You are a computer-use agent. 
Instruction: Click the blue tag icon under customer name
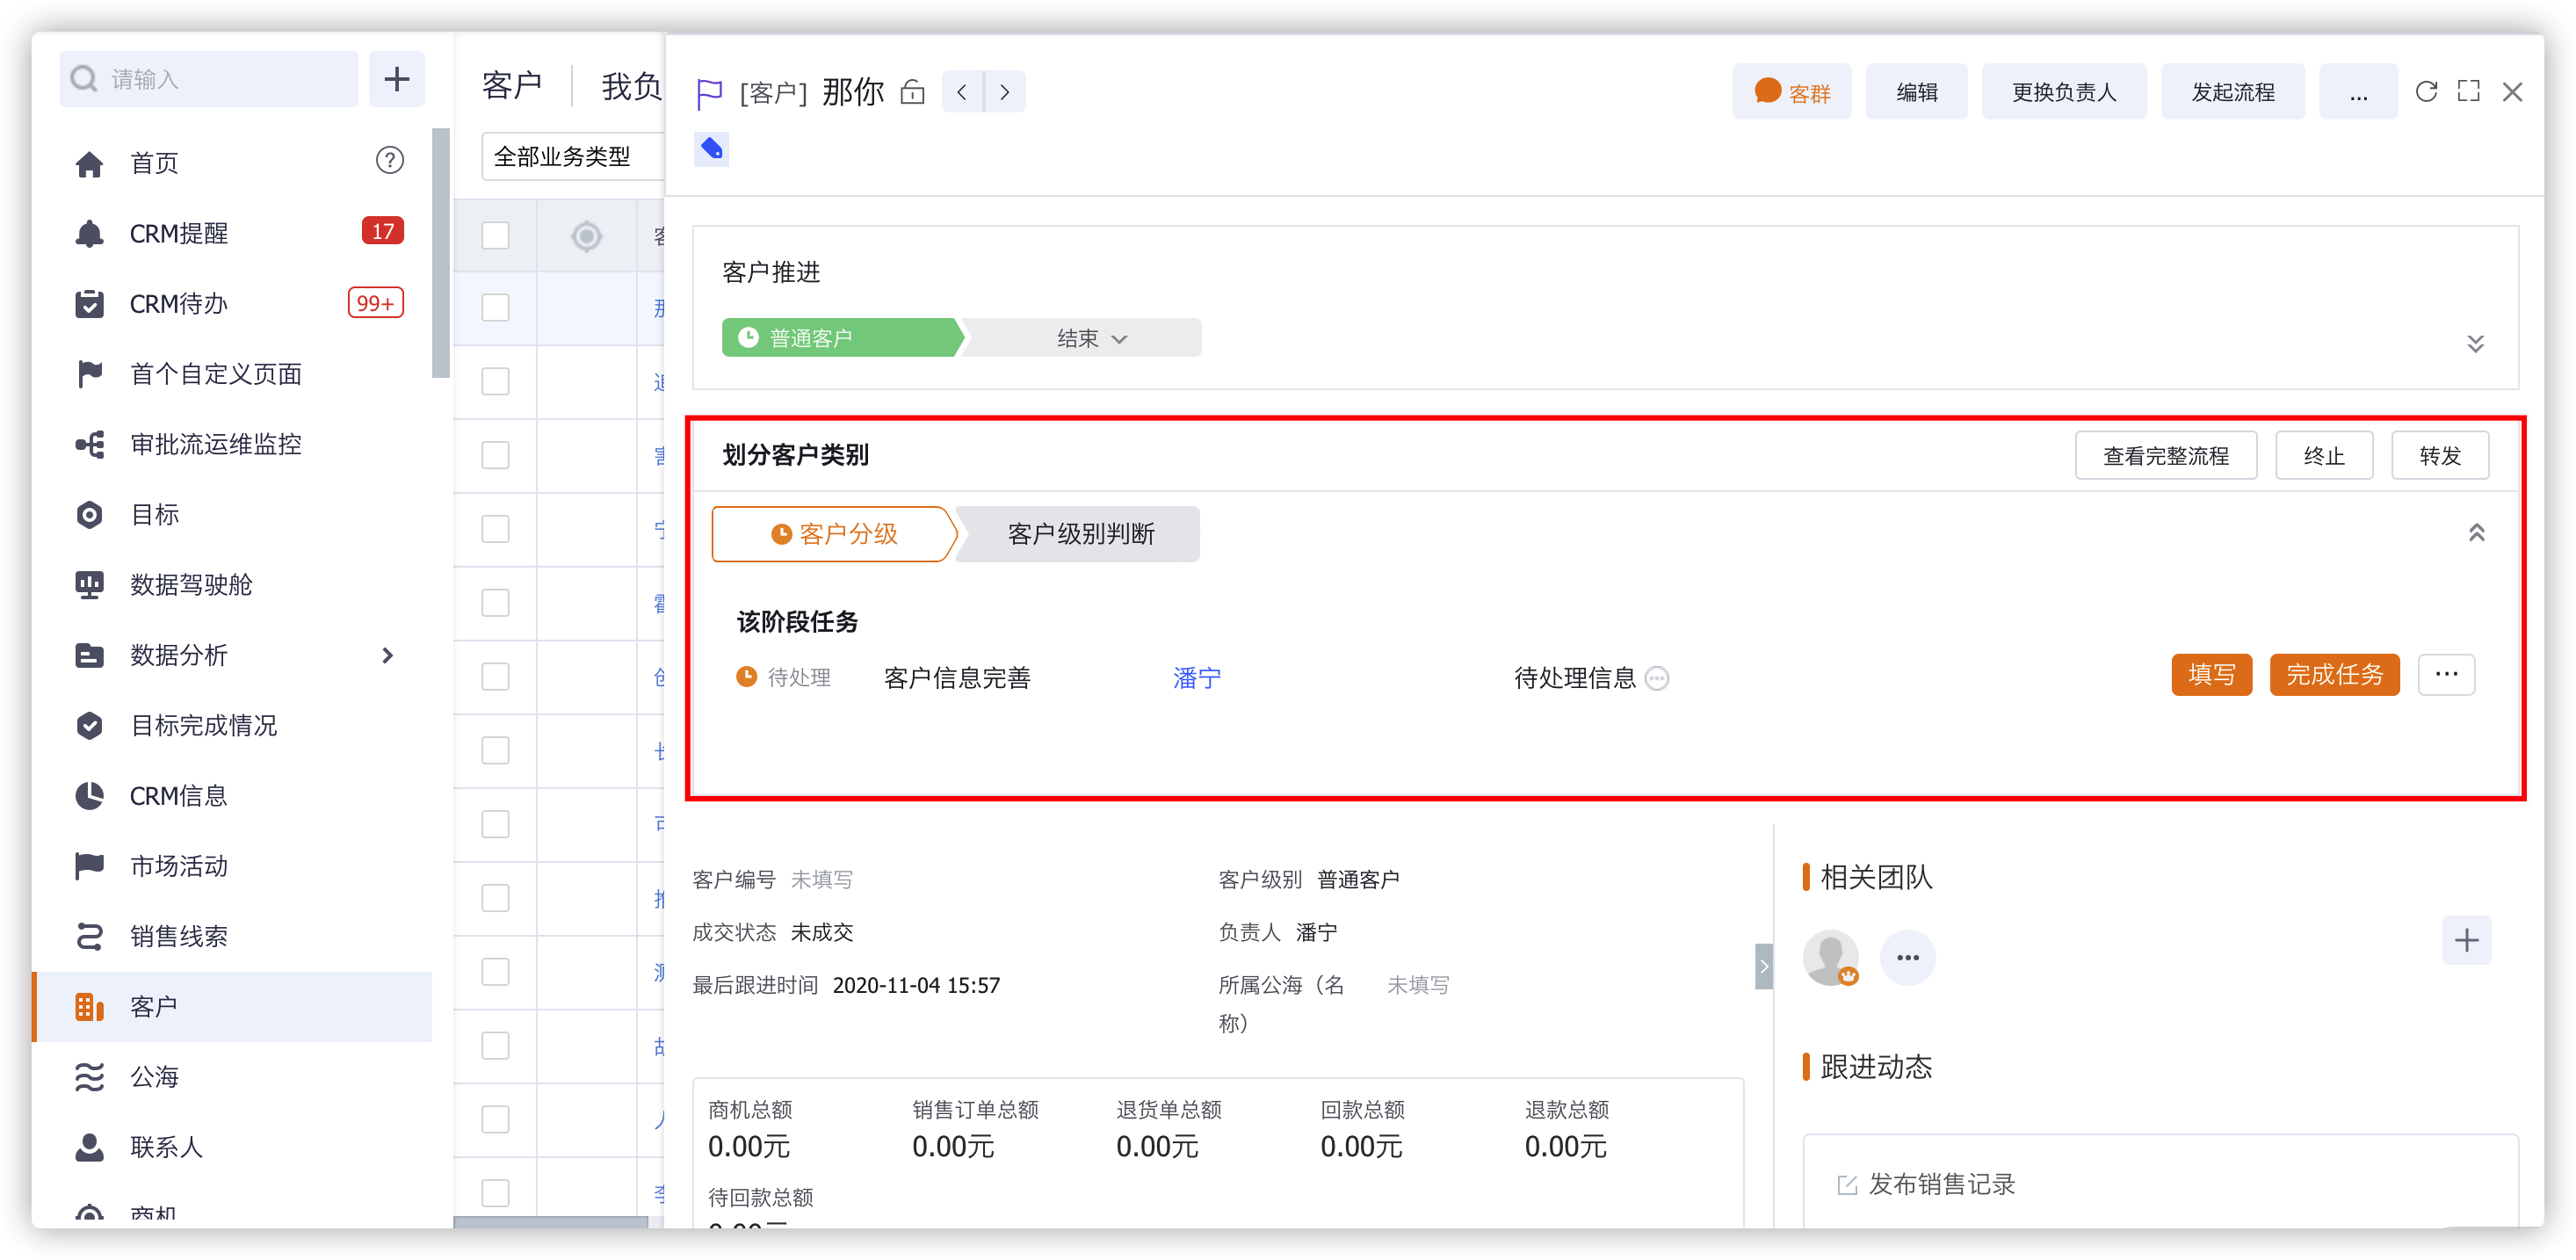coord(711,149)
